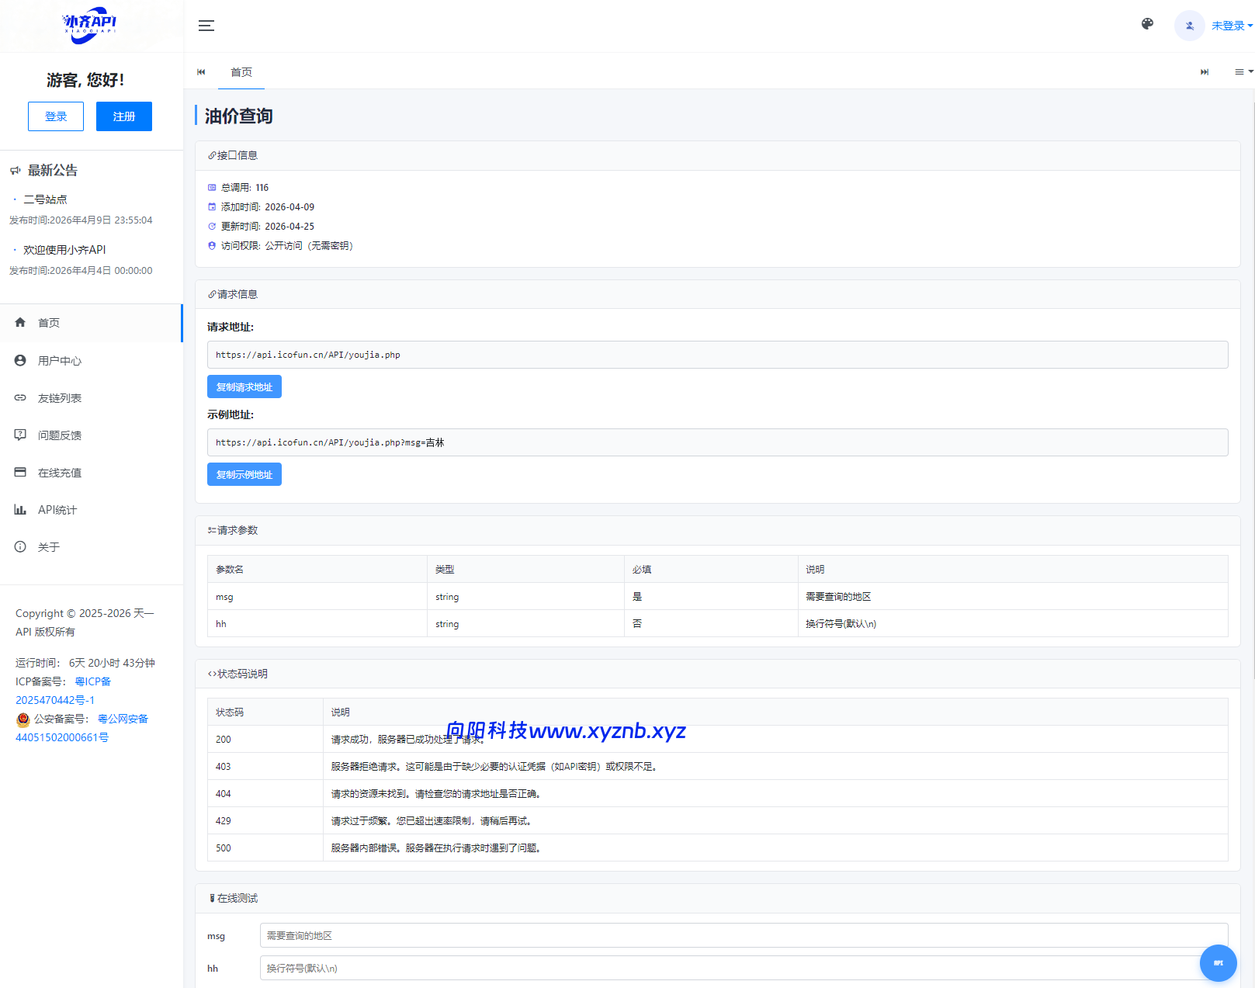The height and width of the screenshot is (988, 1255).
Task: Expand the 未登录 user dropdown
Action: 1232,26
